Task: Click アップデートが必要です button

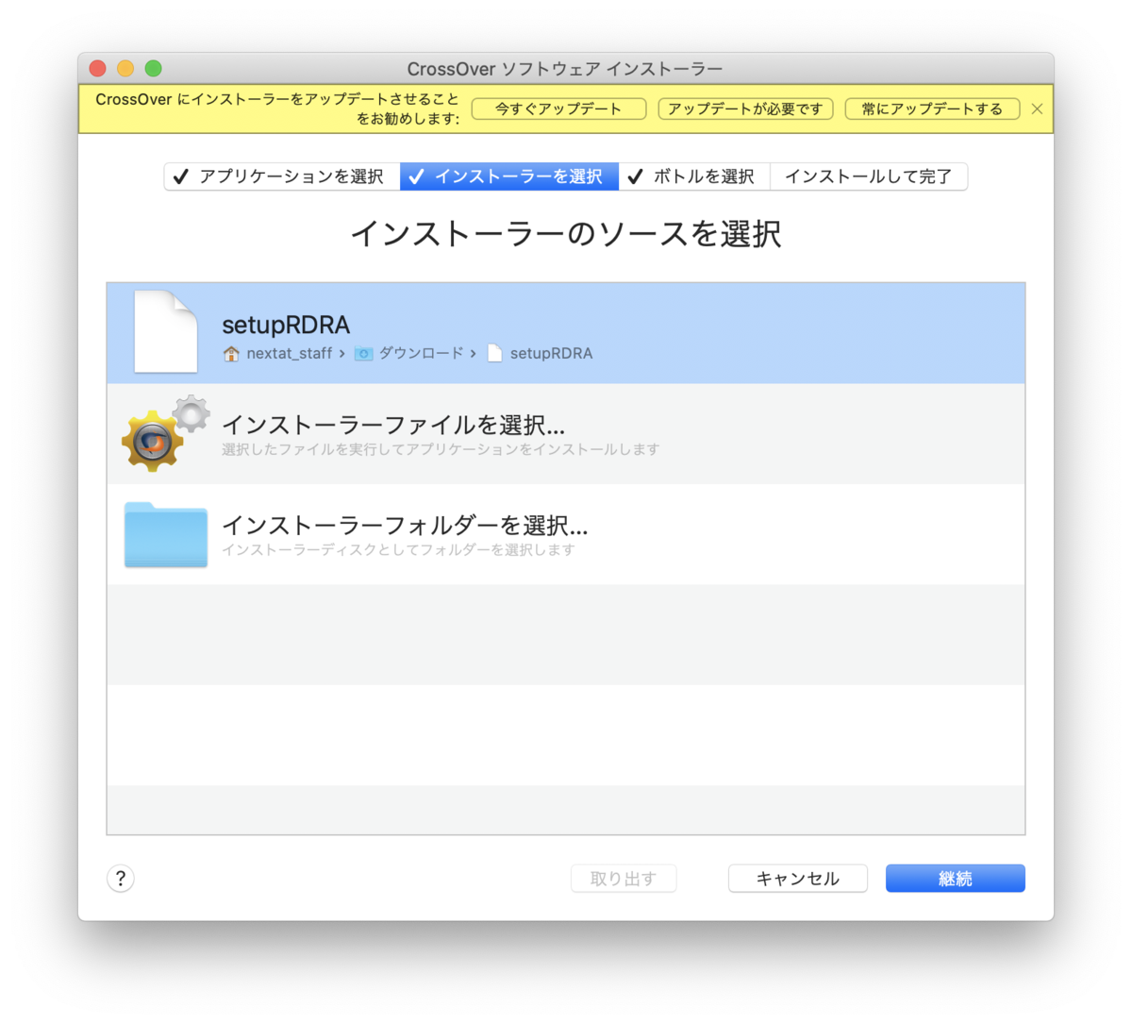Action: click(745, 109)
